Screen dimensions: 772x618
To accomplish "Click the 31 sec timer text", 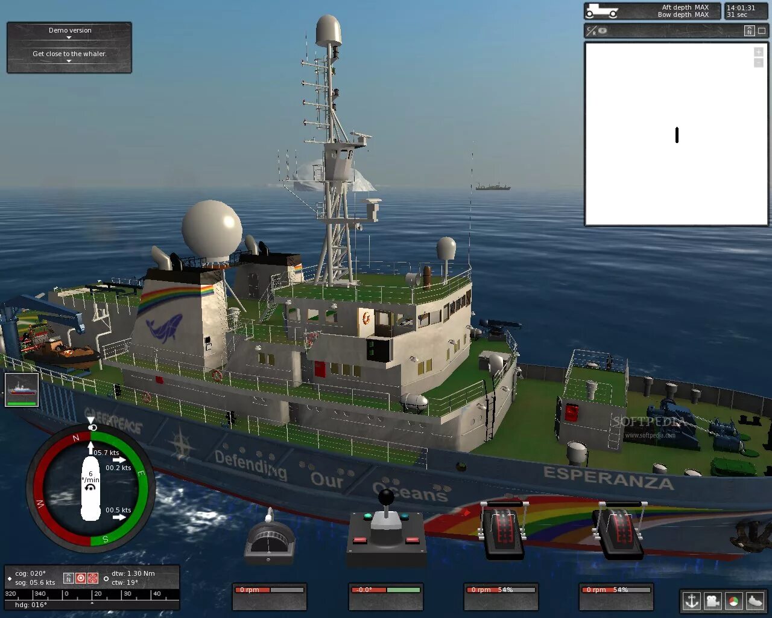I will coord(736,14).
